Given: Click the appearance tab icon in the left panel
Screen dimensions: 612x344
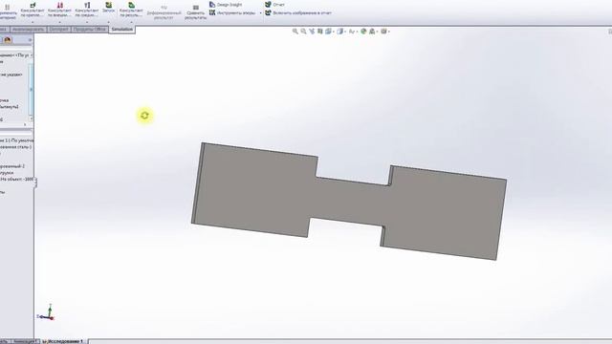Looking at the screenshot, I should (x=8, y=40).
